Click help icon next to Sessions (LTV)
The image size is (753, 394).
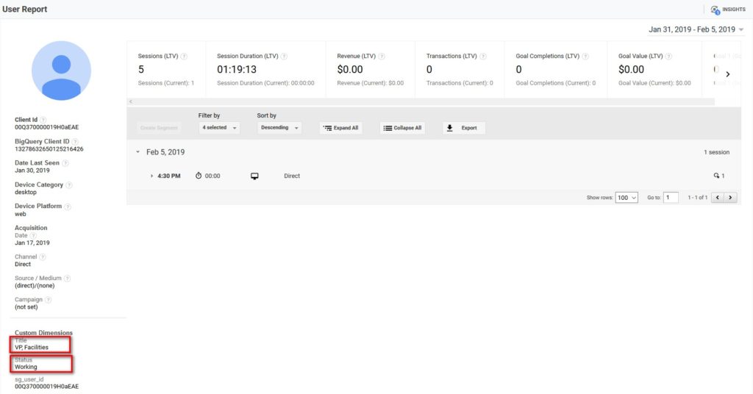tap(184, 56)
